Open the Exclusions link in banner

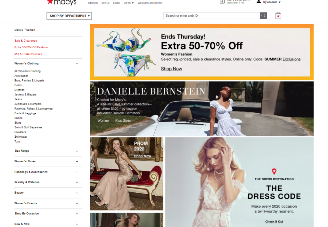pos(291,59)
